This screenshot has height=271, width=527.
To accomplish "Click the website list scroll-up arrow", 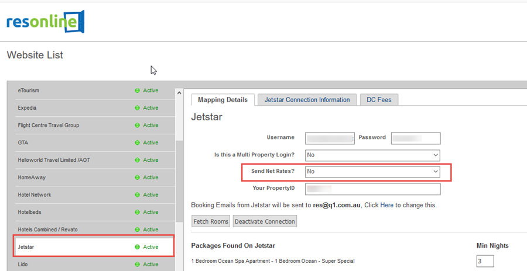I will click(179, 93).
